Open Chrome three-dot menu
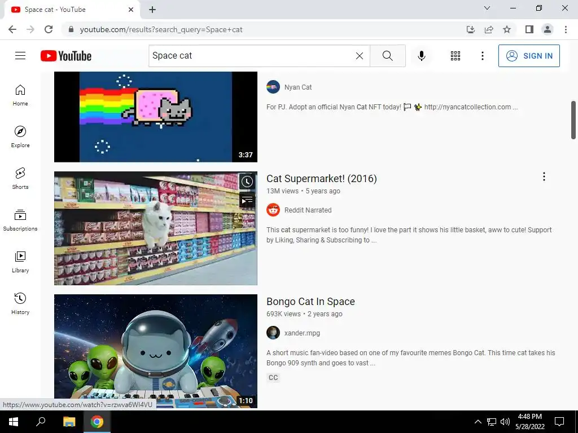 (x=566, y=29)
